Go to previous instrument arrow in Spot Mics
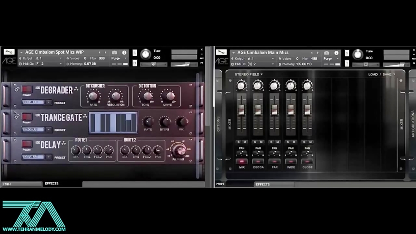 100,53
